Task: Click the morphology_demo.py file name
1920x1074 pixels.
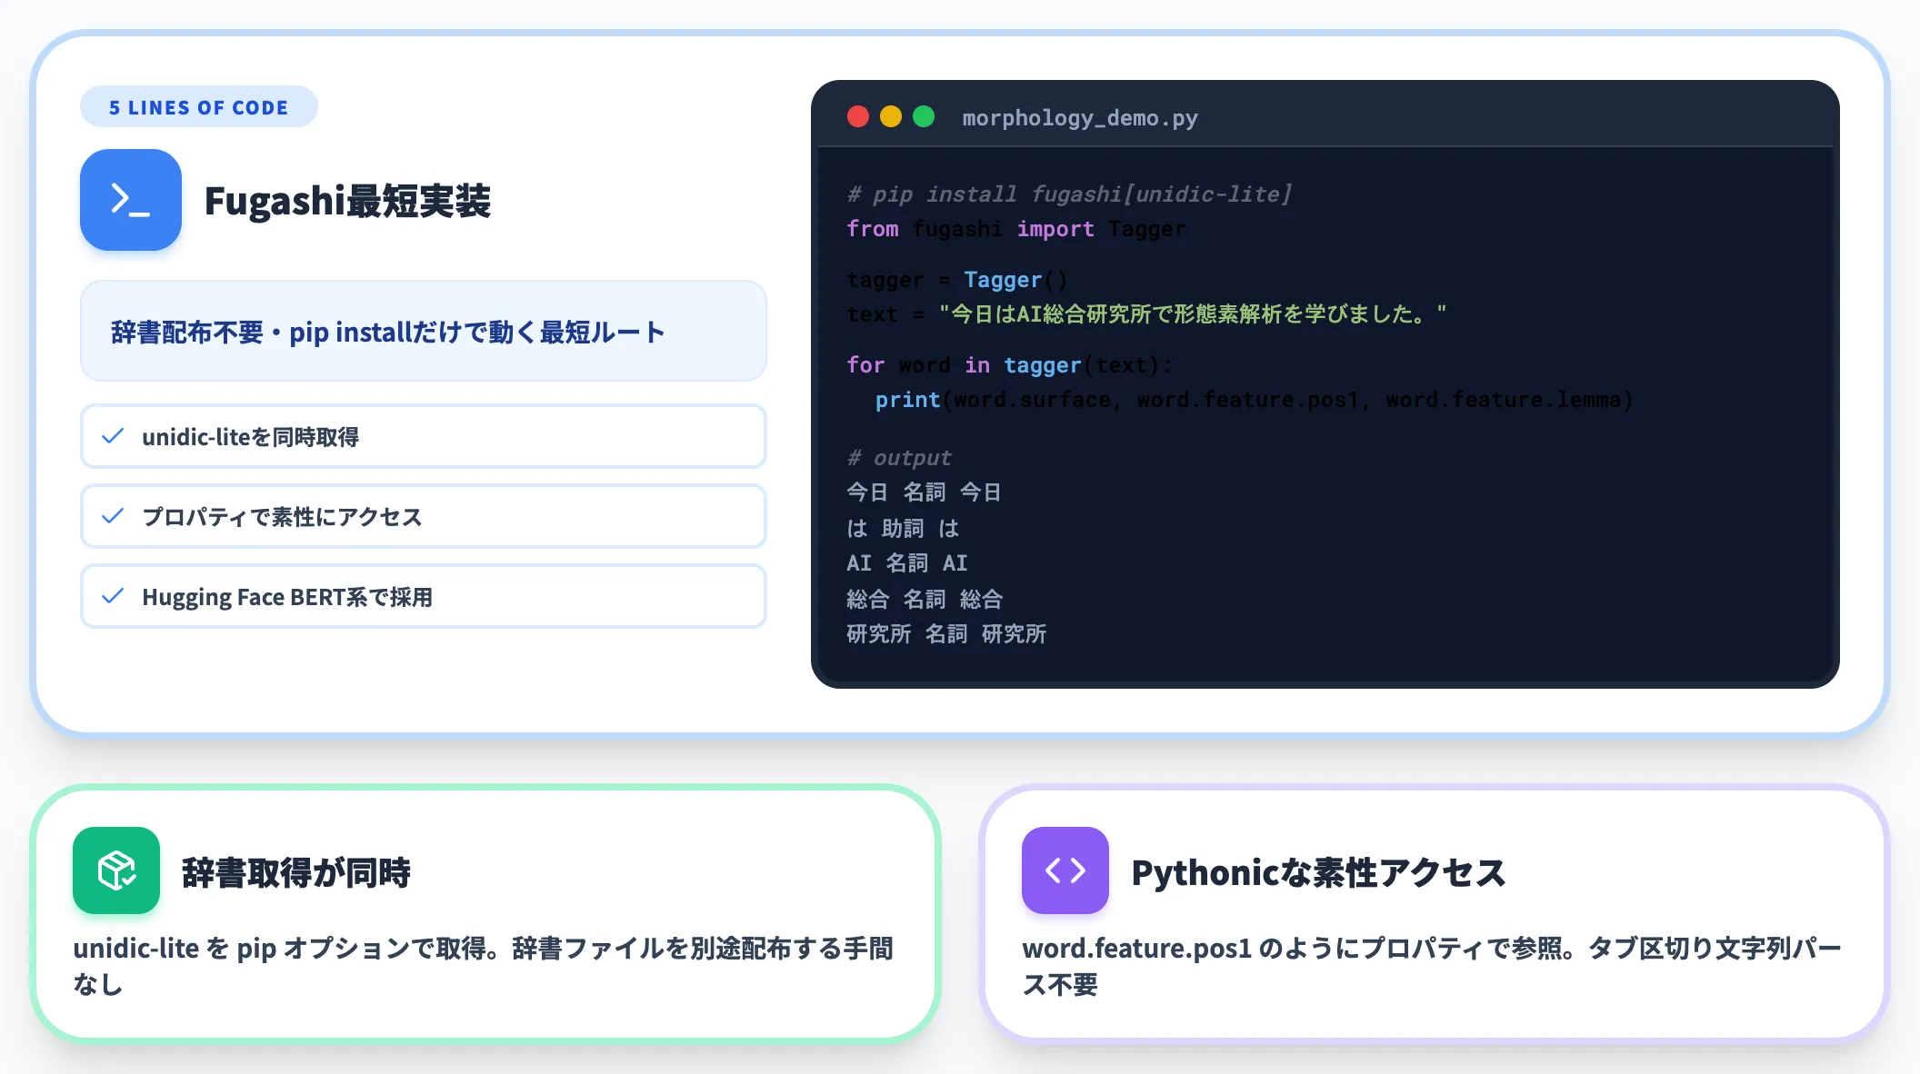Action: pos(1080,118)
